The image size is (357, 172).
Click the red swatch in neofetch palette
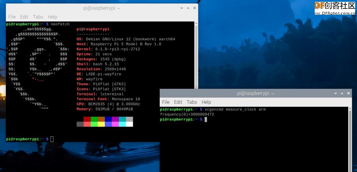[87, 119]
